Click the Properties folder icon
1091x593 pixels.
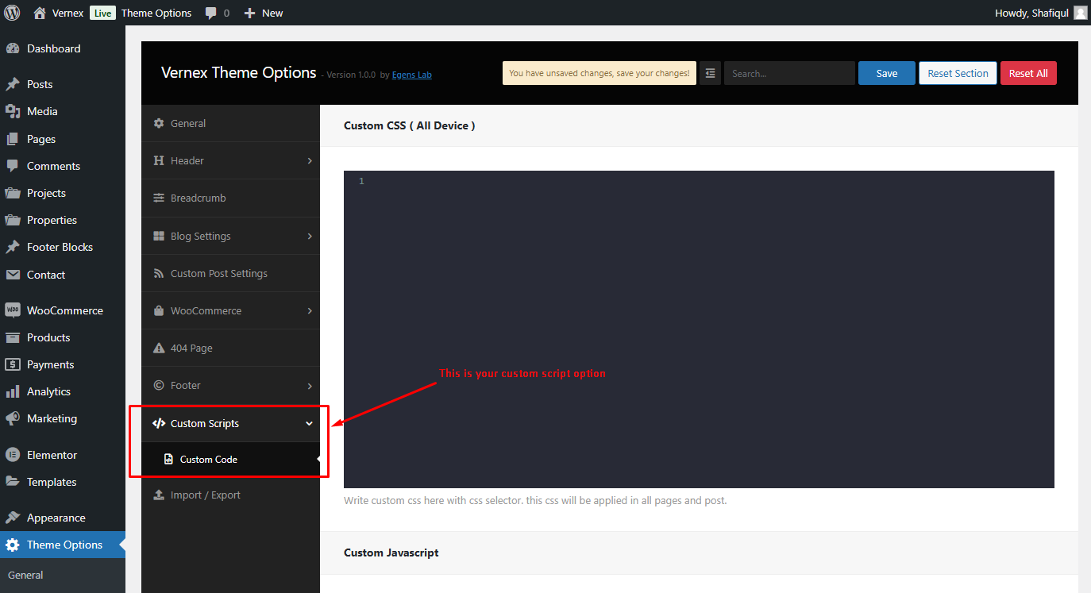point(13,220)
